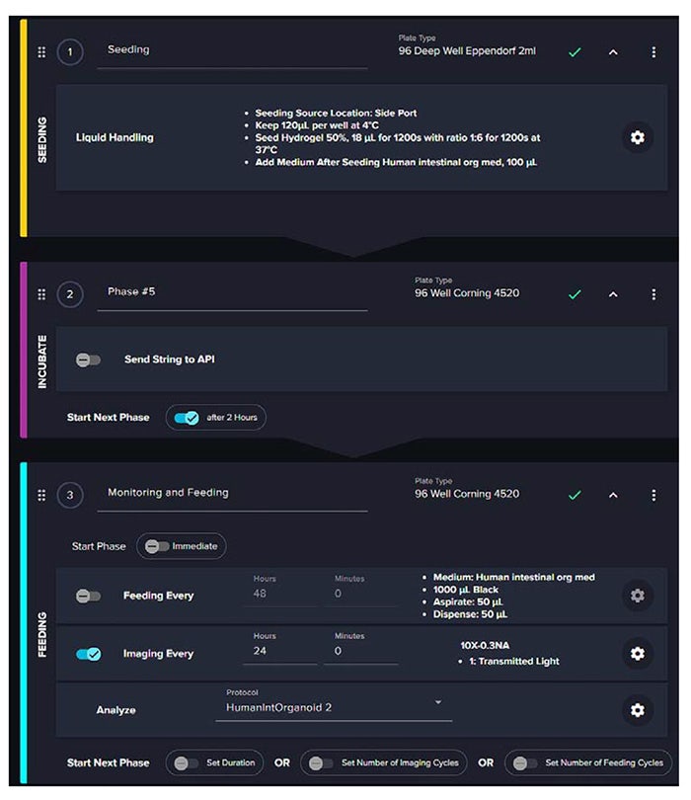This screenshot has height=800, width=691.
Task: Open more options menu for Seeding phase
Action: pyautogui.click(x=653, y=52)
